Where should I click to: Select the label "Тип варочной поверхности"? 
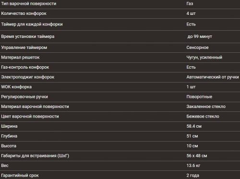click(x=29, y=4)
